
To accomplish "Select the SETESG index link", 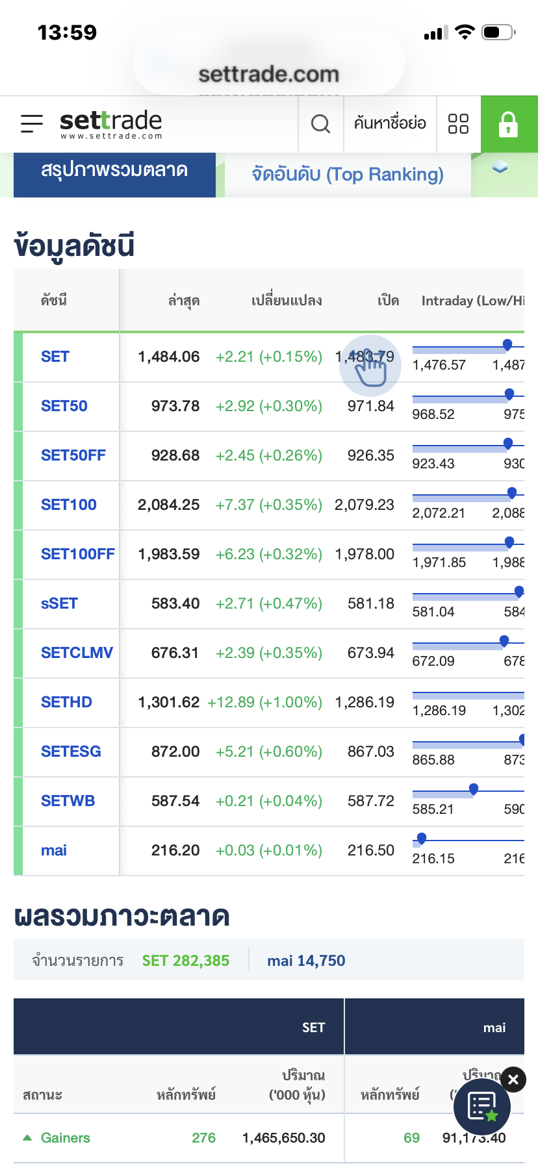I will [71, 752].
